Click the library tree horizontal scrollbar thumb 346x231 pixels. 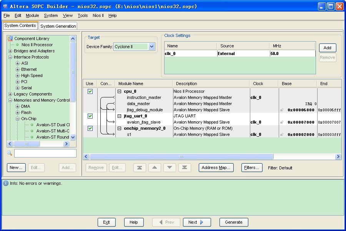27,144
